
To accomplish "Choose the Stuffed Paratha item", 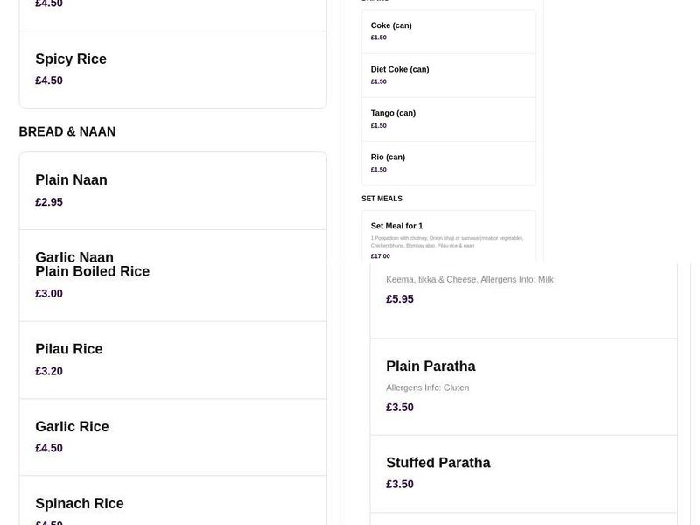I will 523,472.
